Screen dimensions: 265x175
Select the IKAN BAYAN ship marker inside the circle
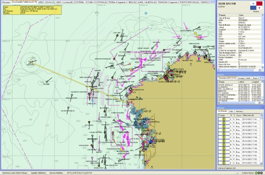(x=31, y=62)
